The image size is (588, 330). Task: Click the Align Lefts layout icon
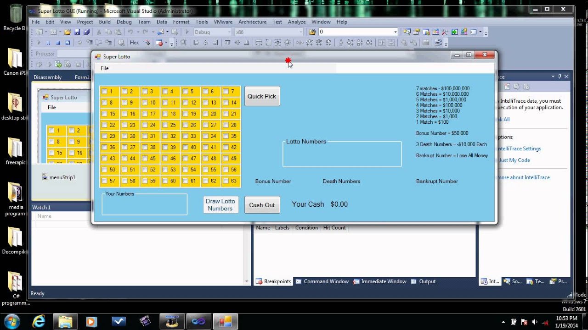[x=196, y=43]
